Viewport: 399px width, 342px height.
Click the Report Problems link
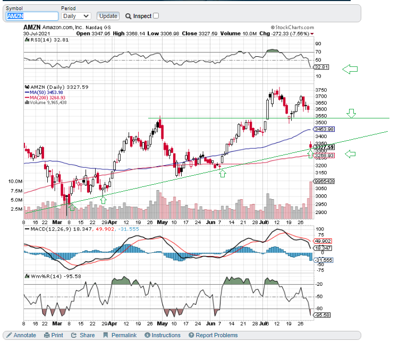(217, 335)
